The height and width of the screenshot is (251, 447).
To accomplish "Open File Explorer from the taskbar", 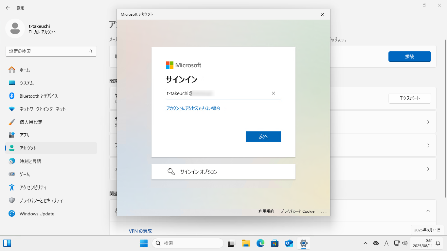I will click(x=246, y=243).
